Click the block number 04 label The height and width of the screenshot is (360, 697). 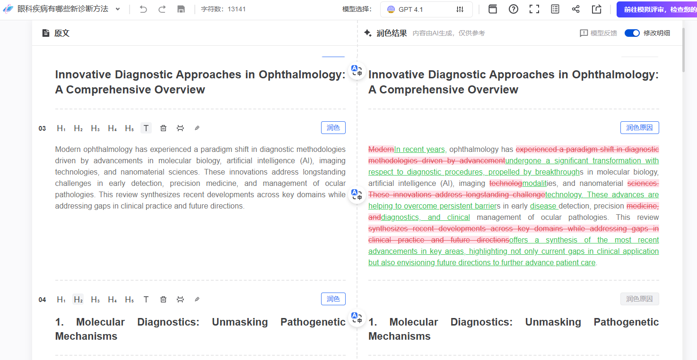[x=43, y=300]
